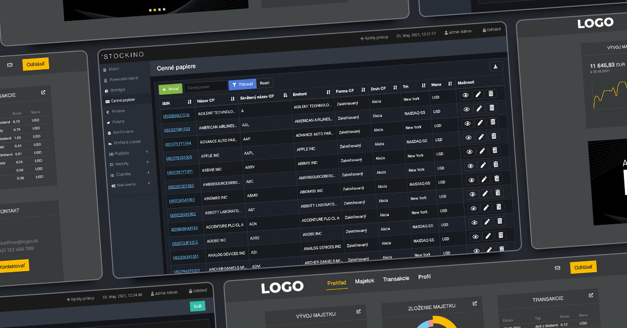Apply filter with Filtrovať button

[x=242, y=84]
